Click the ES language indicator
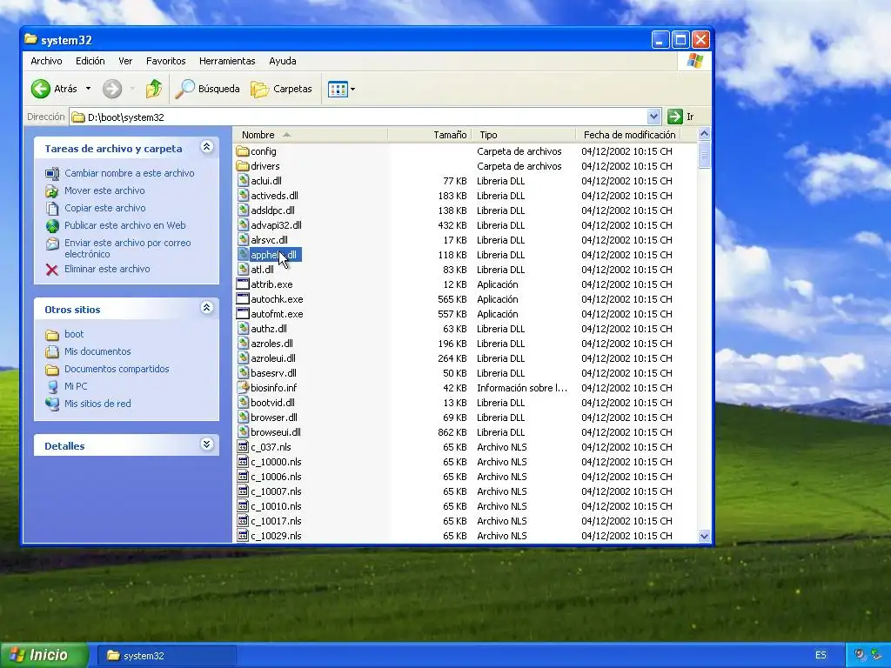The width and height of the screenshot is (891, 668). pos(821,655)
